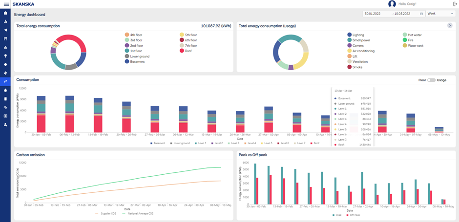Click the 30-Jan - 05-Feb consumption bar
This screenshot has width=459, height=222.
click(x=41, y=114)
